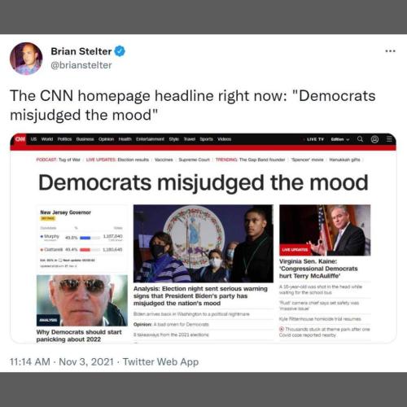This screenshot has width=407, height=407.
Task: Click the Twitter Web App source link
Action: click(160, 361)
